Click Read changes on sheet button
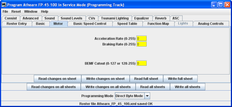Image resolution: width=232 pixels, height=107 pixels. click(57, 79)
